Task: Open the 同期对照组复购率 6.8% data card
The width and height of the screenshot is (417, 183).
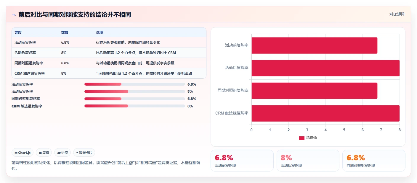Action: 374,161
